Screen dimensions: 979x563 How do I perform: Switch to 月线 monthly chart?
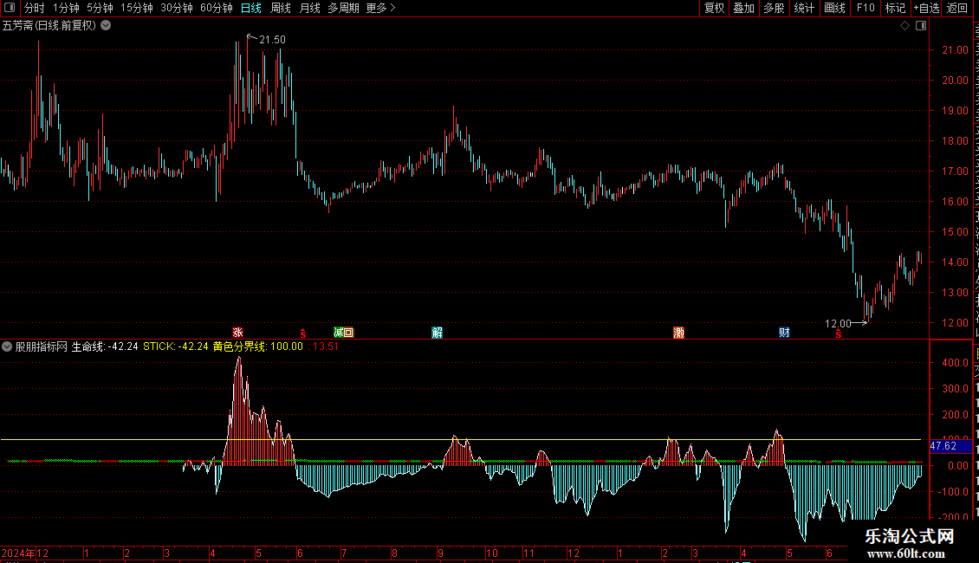(309, 8)
